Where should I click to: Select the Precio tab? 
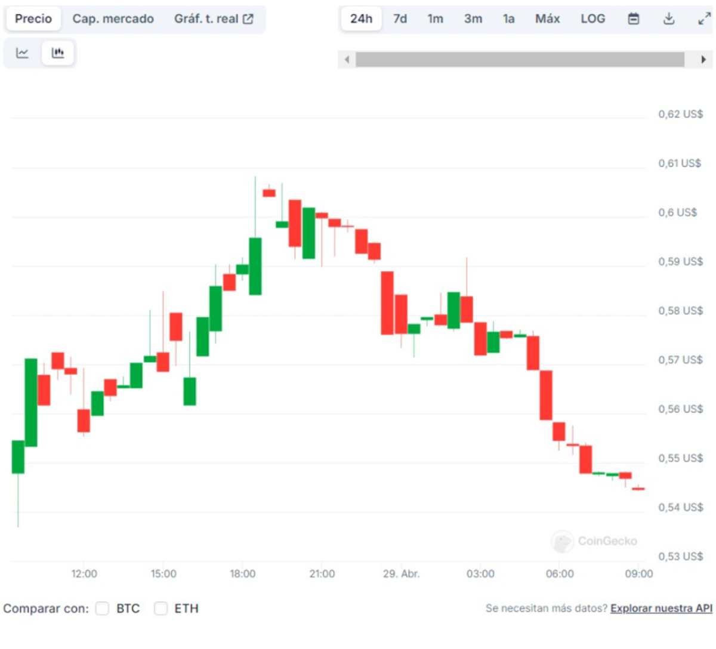[x=33, y=18]
